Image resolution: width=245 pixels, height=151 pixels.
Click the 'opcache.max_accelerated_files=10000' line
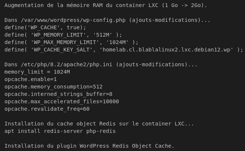click(x=62, y=102)
